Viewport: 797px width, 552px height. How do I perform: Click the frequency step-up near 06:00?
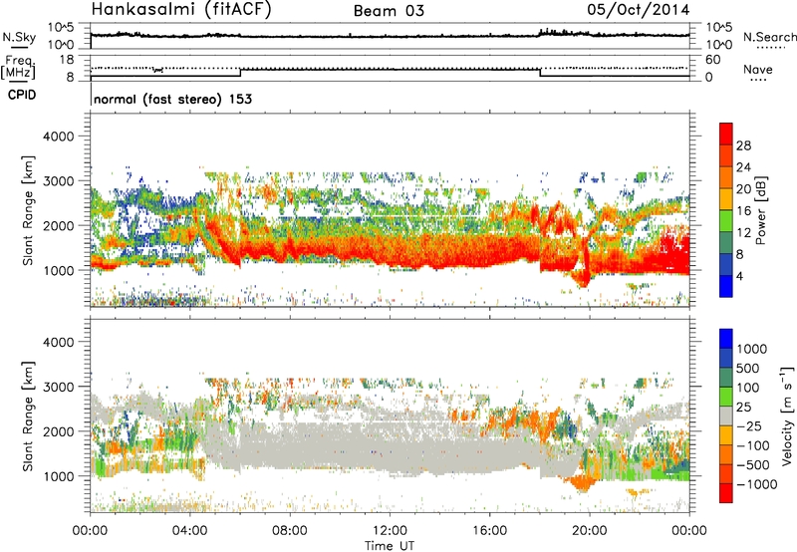240,73
